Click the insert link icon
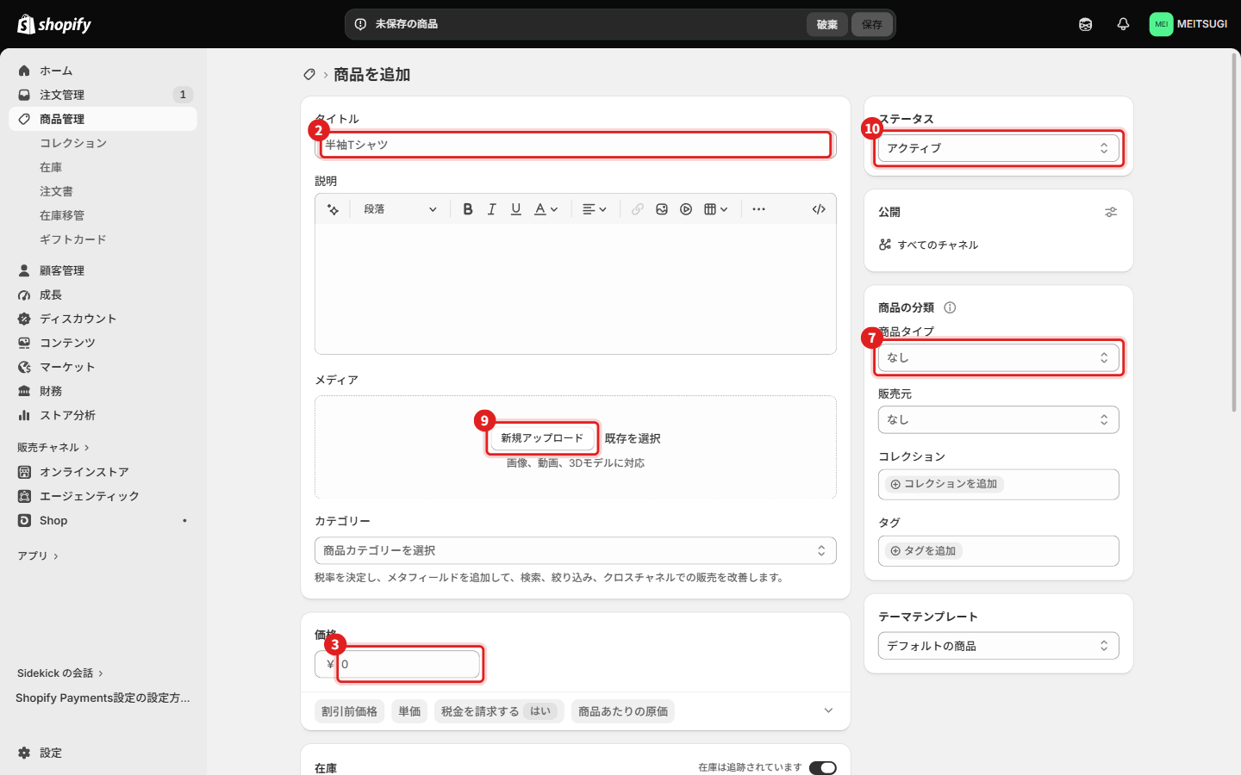 (638, 209)
